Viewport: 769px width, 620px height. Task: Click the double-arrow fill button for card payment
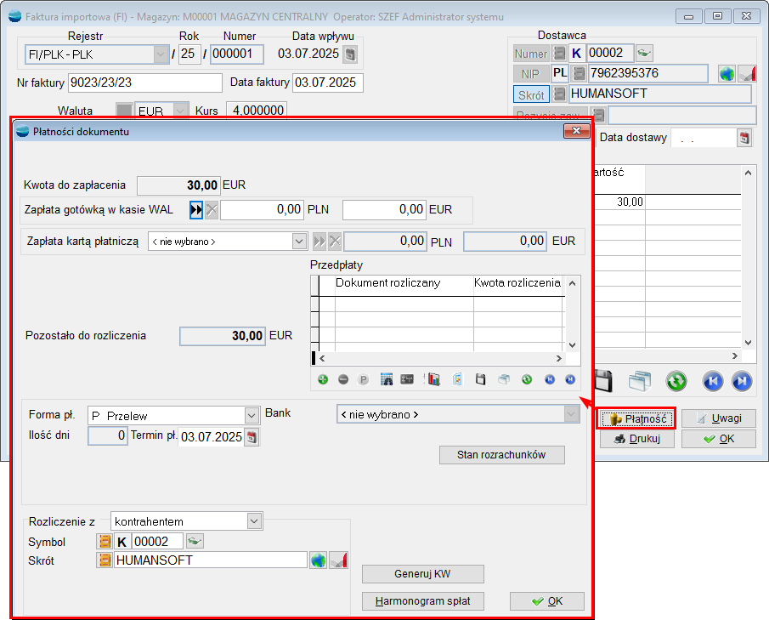[x=319, y=241]
